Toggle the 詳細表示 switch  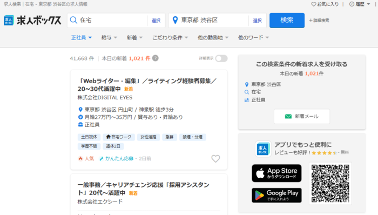coord(221,58)
